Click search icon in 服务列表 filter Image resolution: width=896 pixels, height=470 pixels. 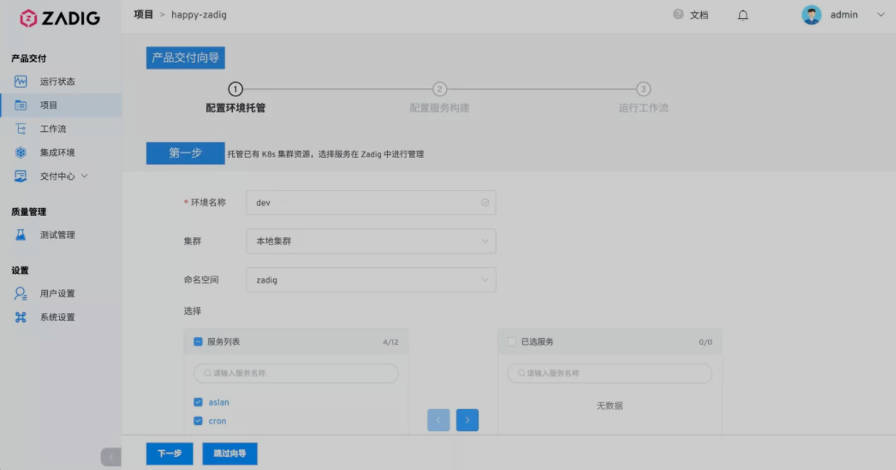tap(208, 373)
